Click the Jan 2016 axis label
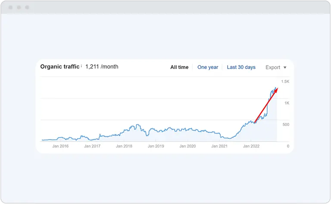The image size is (331, 204). [x=60, y=146]
